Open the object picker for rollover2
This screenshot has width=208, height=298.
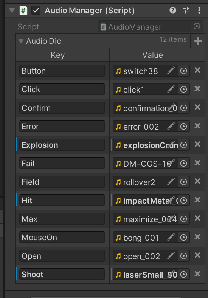point(184,182)
